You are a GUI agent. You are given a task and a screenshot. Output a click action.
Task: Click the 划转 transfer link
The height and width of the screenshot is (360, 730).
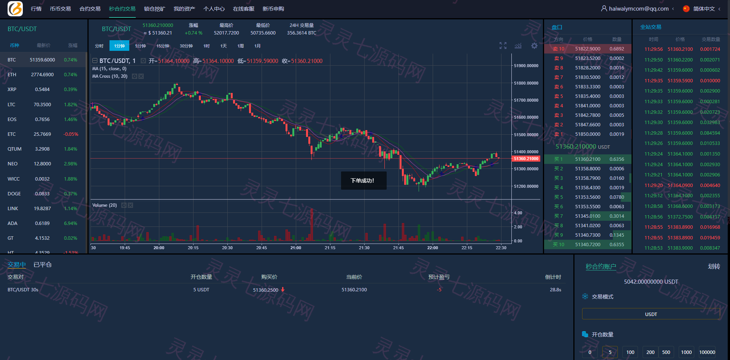[714, 266]
